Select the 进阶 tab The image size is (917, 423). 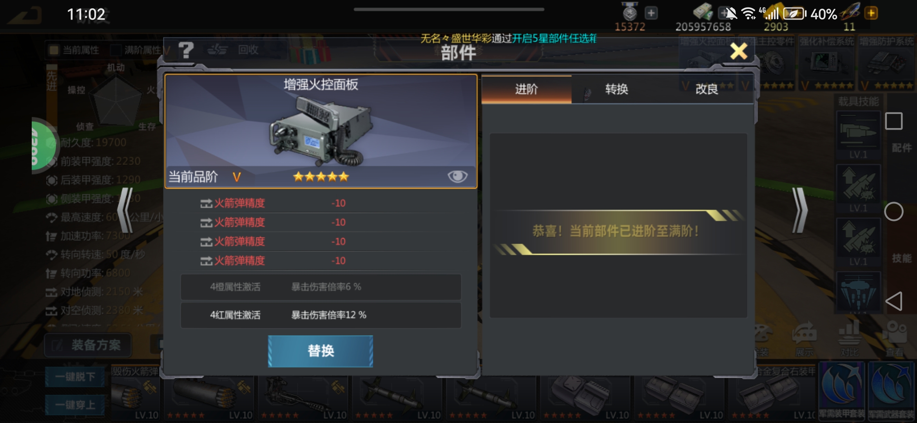pos(526,89)
